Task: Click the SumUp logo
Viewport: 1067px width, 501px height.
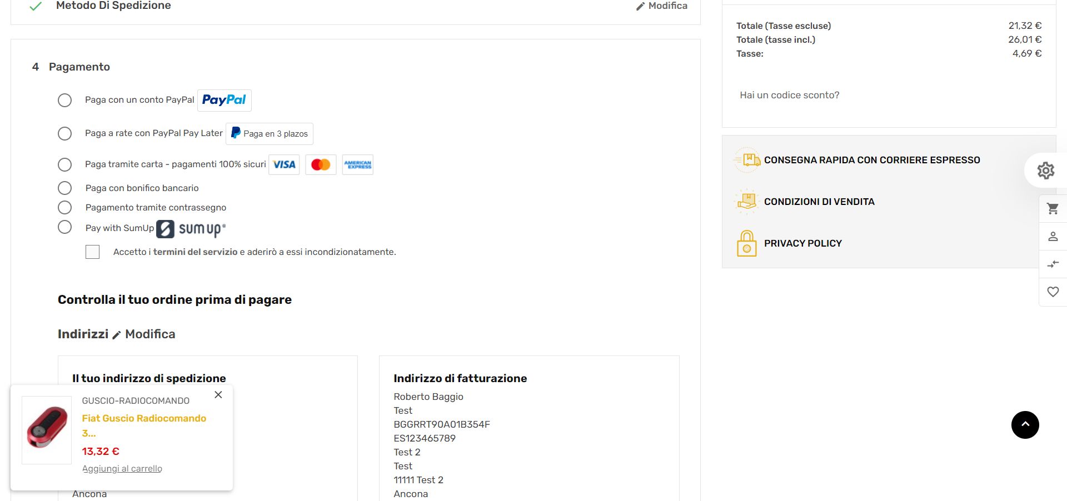Action: [x=191, y=229]
